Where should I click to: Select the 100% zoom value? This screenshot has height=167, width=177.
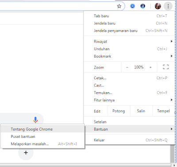[139, 67]
